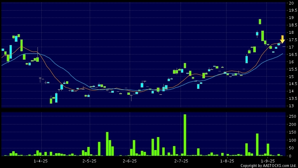This screenshot has width=298, height=168.
Task: Click the 1-4-25 date label
Action: [40, 161]
